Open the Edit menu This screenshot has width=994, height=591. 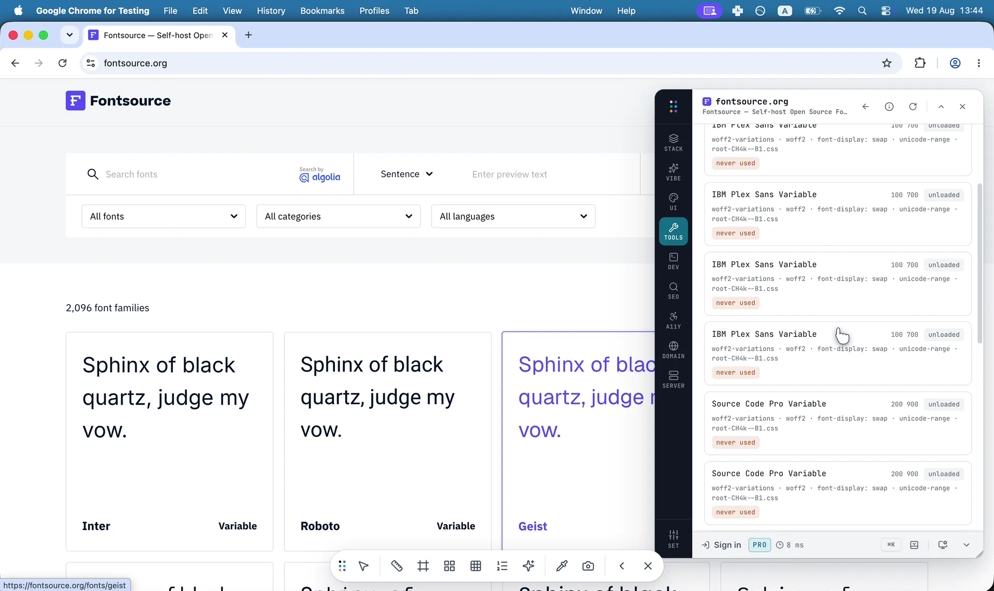(200, 11)
